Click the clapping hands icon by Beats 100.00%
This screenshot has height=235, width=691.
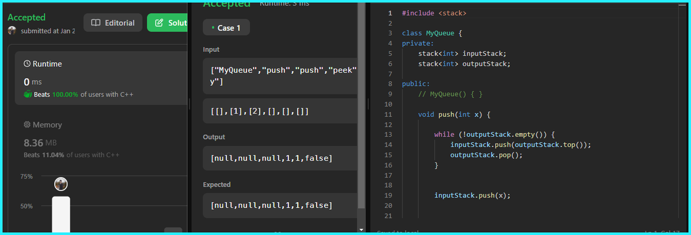(27, 94)
